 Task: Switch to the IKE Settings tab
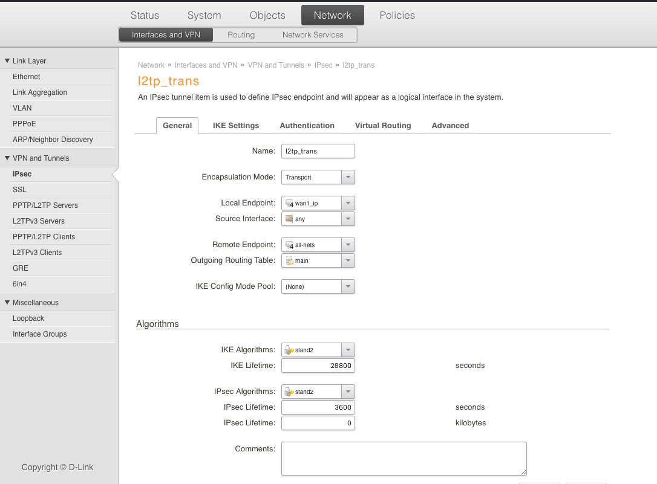[236, 126]
